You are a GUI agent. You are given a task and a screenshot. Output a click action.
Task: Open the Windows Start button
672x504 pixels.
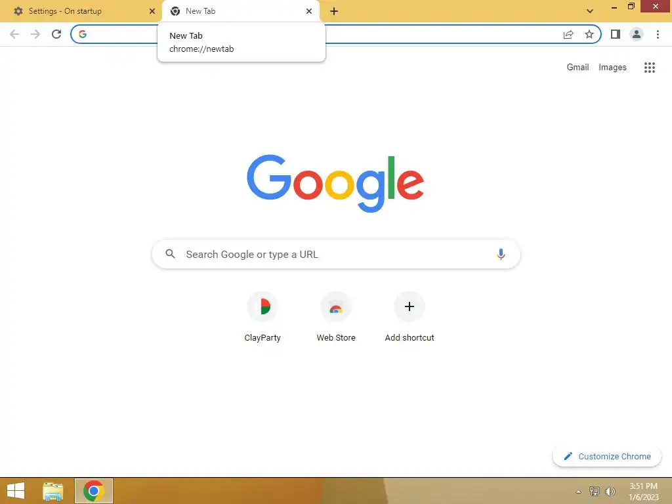[16, 491]
